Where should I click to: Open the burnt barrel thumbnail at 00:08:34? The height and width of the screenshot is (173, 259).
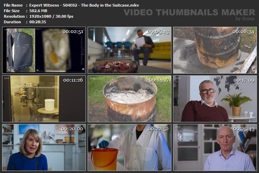[215, 50]
